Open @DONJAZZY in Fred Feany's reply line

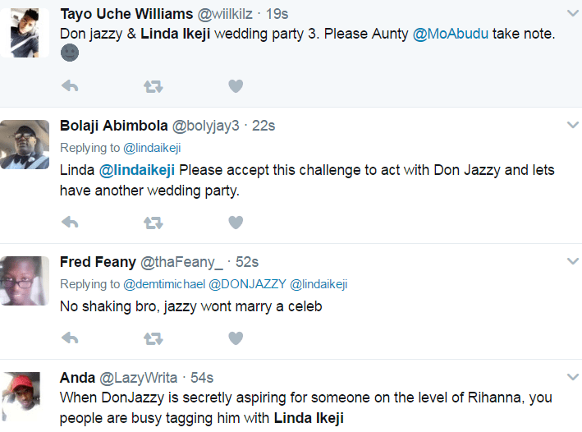[x=247, y=284]
